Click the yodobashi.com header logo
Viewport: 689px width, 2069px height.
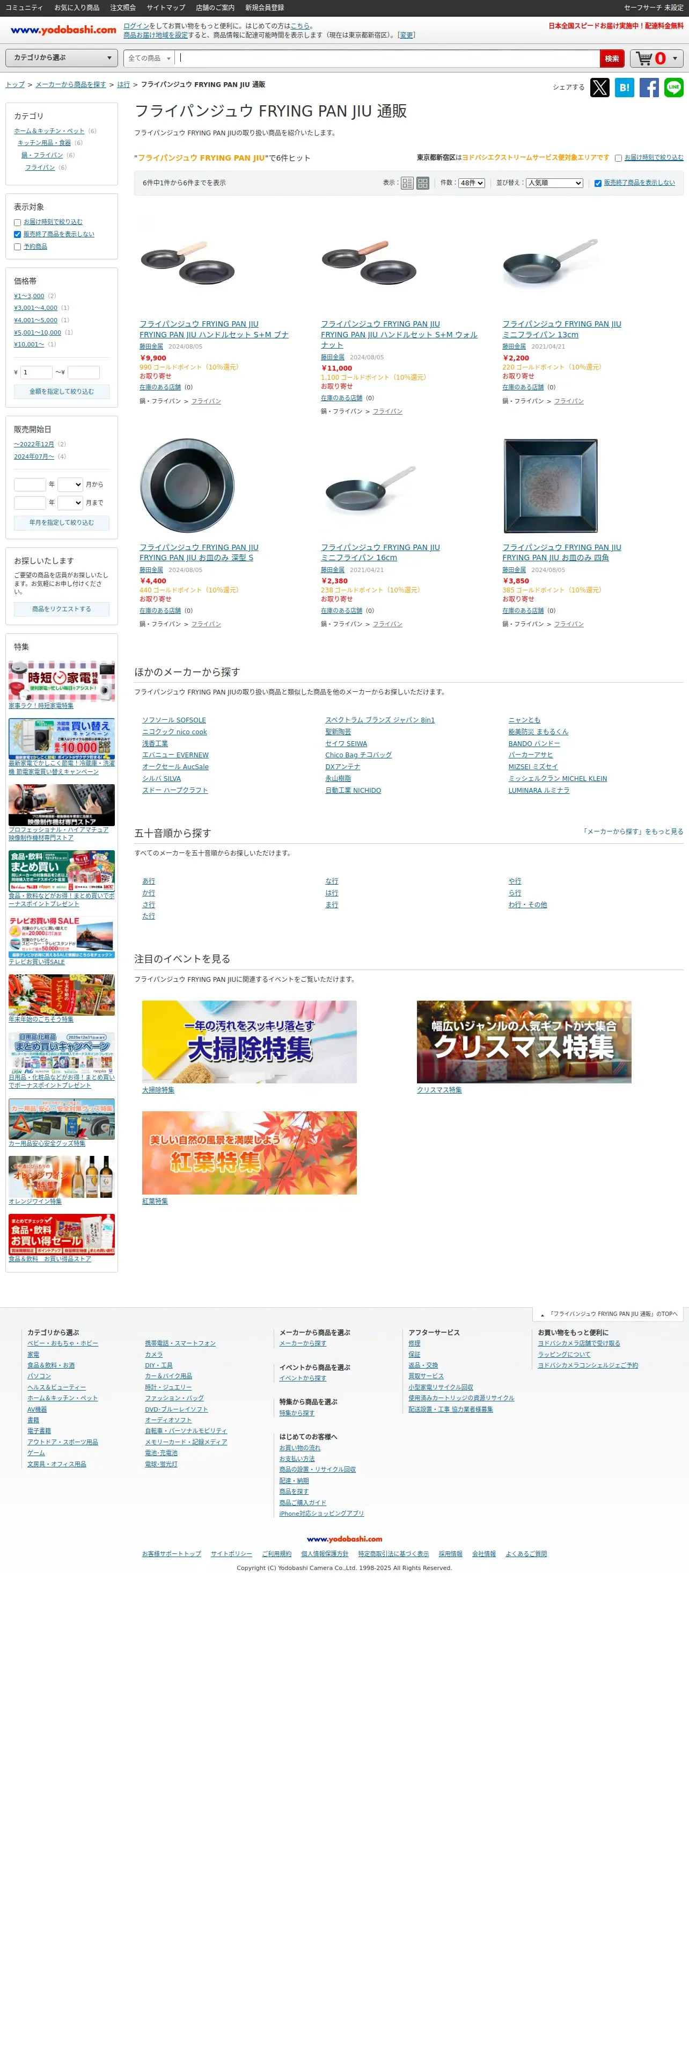pyautogui.click(x=63, y=30)
